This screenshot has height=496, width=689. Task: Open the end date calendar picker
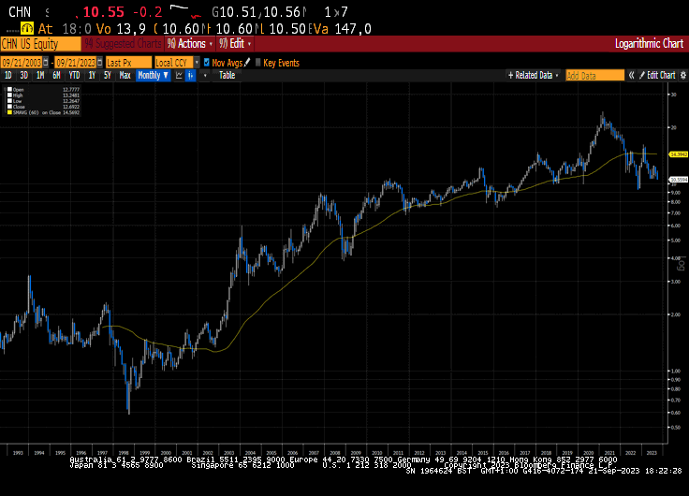tap(100, 63)
